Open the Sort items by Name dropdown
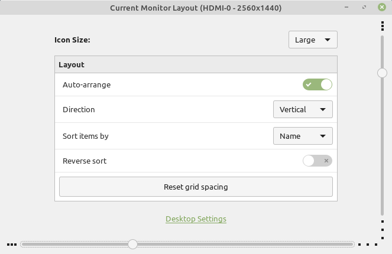Screen dimensions: 392x254 [303, 136]
